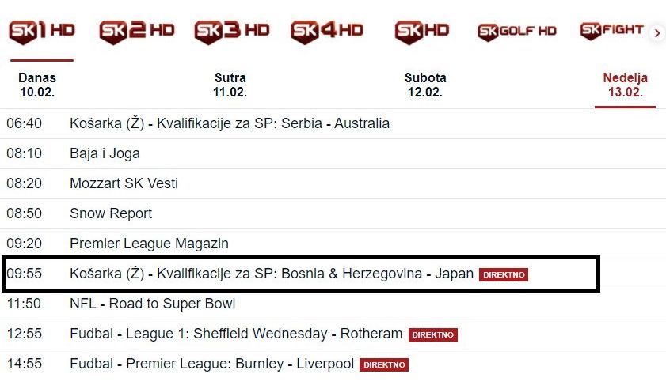
Task: Open the NFL - Road to Super Bowl listing
Action: (x=152, y=304)
